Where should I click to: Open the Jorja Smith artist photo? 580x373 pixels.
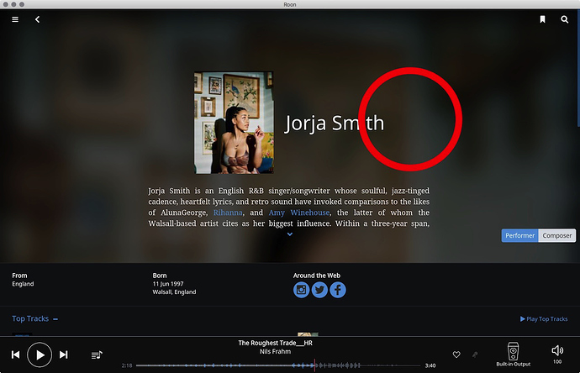pyautogui.click(x=234, y=123)
